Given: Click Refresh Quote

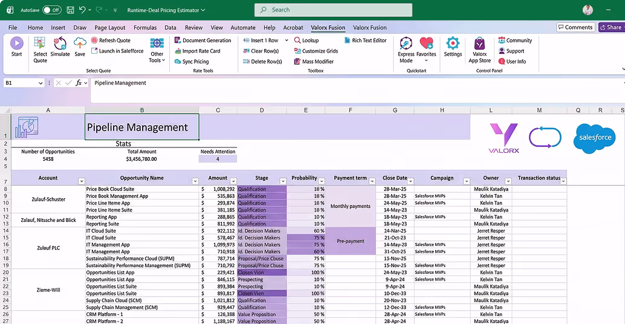Looking at the screenshot, I should tap(111, 40).
